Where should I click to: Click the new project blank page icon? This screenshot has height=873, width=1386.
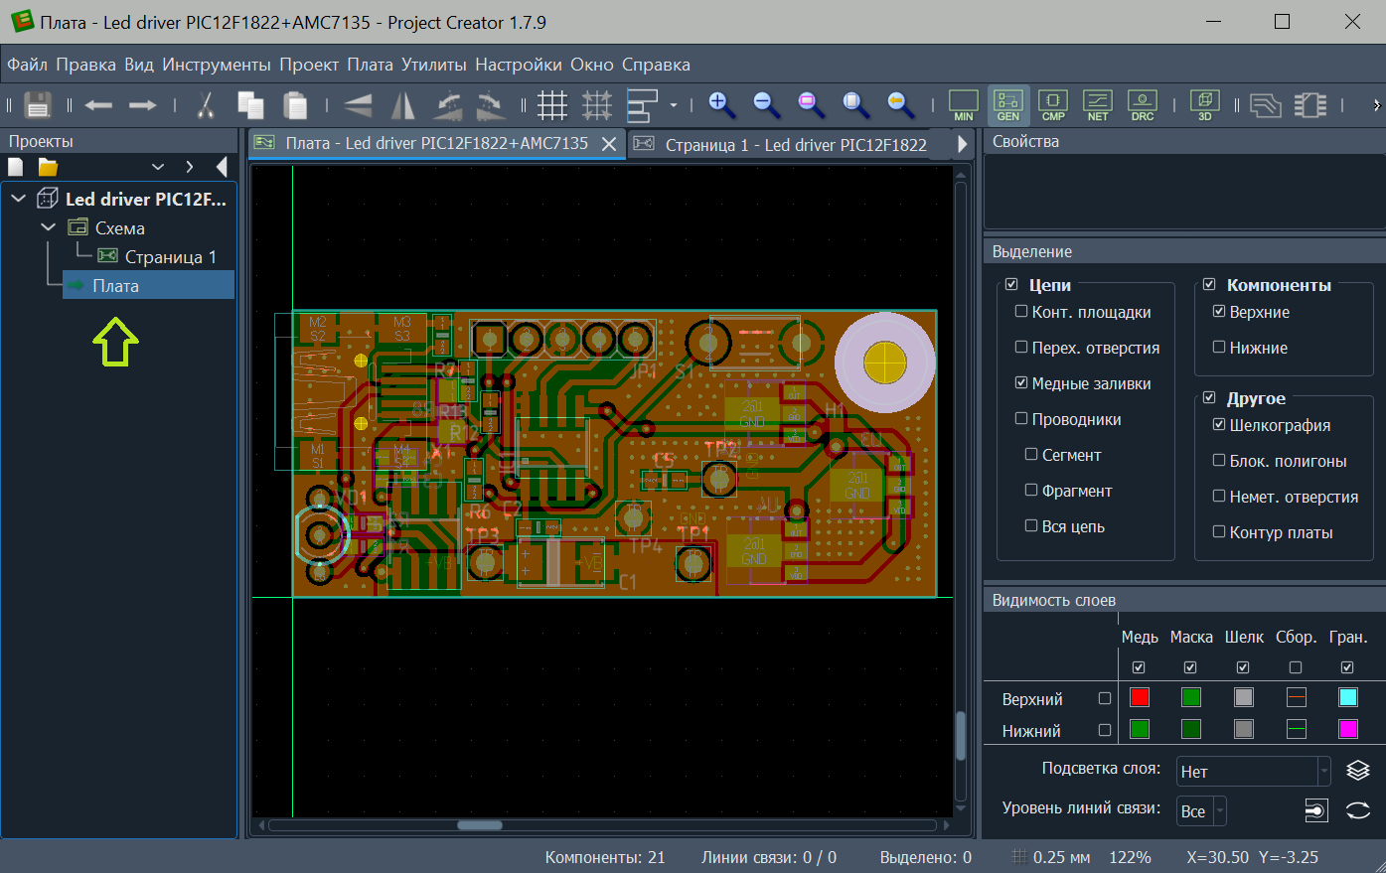coord(15,167)
